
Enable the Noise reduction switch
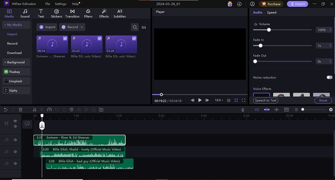pos(329,77)
